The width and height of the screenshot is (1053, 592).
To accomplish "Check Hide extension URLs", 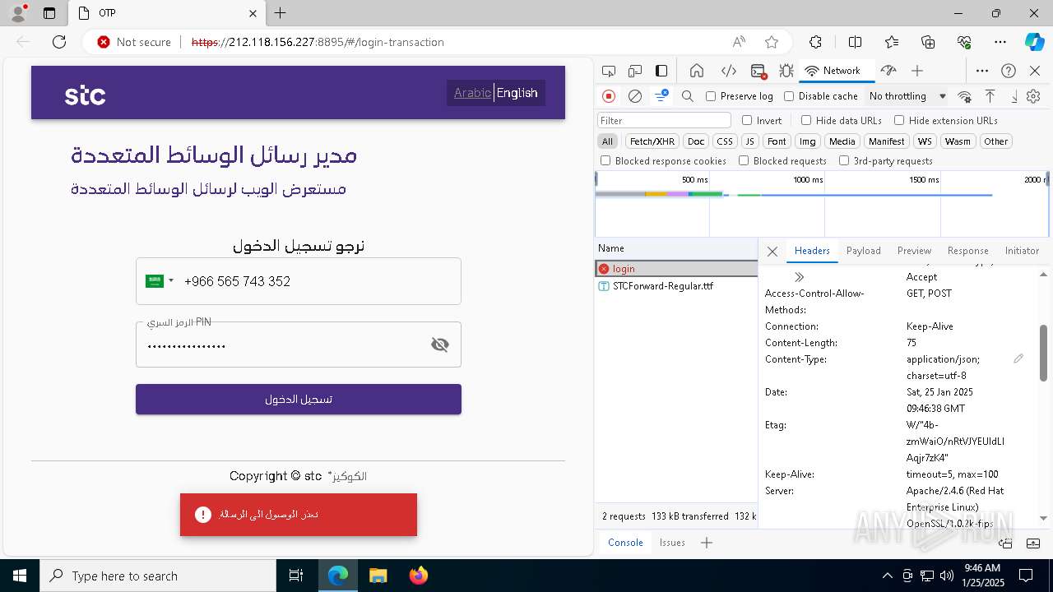I will point(899,120).
